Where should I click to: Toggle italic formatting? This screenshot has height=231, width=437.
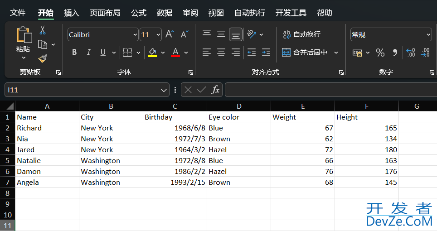pyautogui.click(x=88, y=53)
